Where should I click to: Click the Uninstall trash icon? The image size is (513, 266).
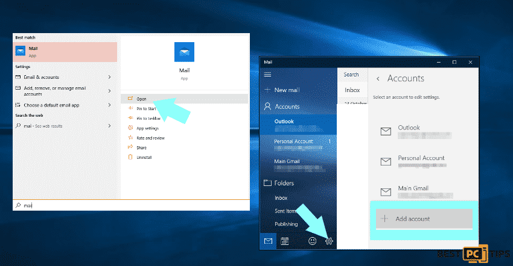130,157
